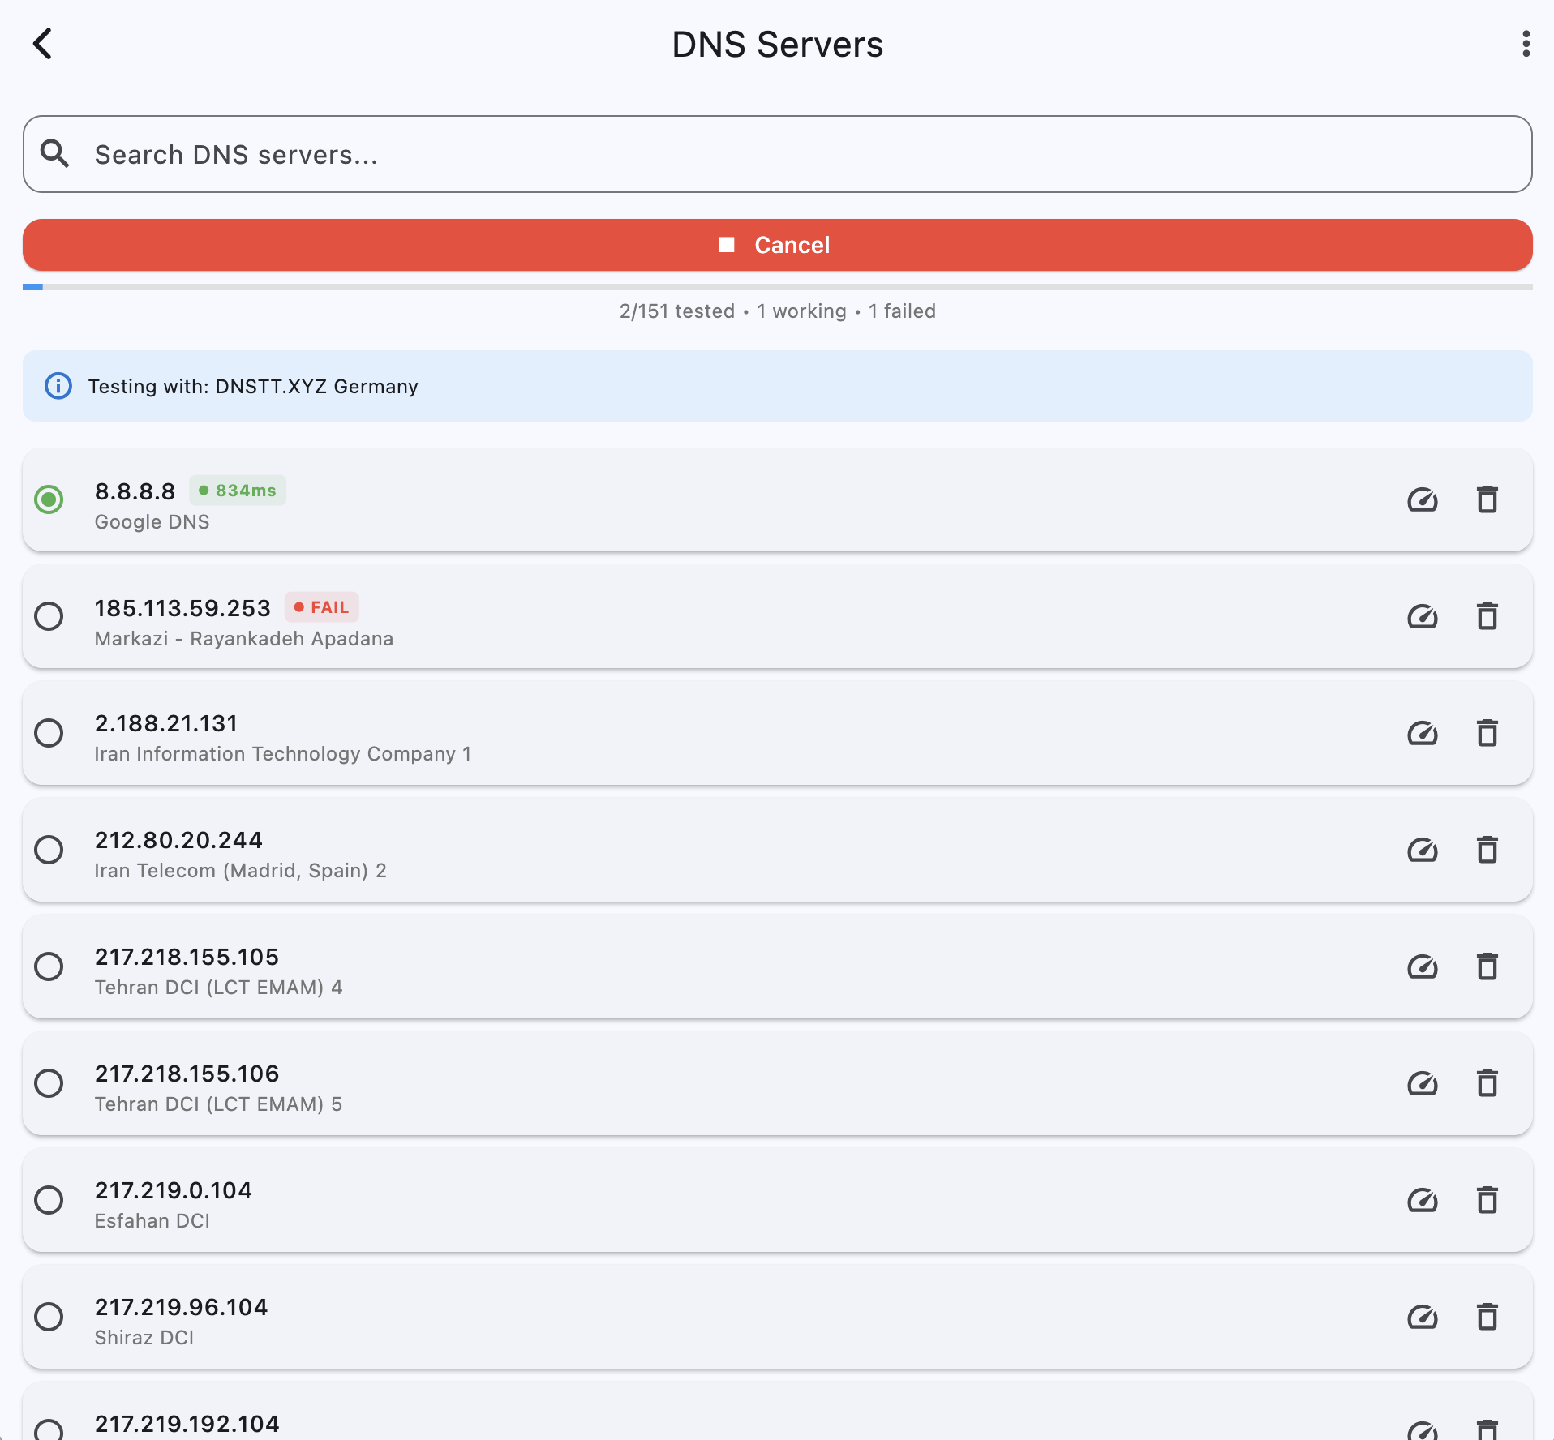Delete Iran Information Technology Company 1 entry

[1487, 734]
